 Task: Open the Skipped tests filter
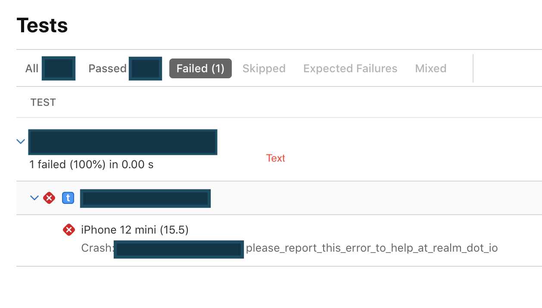[264, 68]
